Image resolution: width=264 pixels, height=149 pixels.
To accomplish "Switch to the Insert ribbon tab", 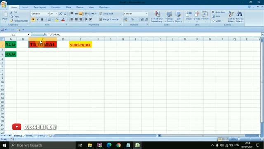I will tap(25, 7).
